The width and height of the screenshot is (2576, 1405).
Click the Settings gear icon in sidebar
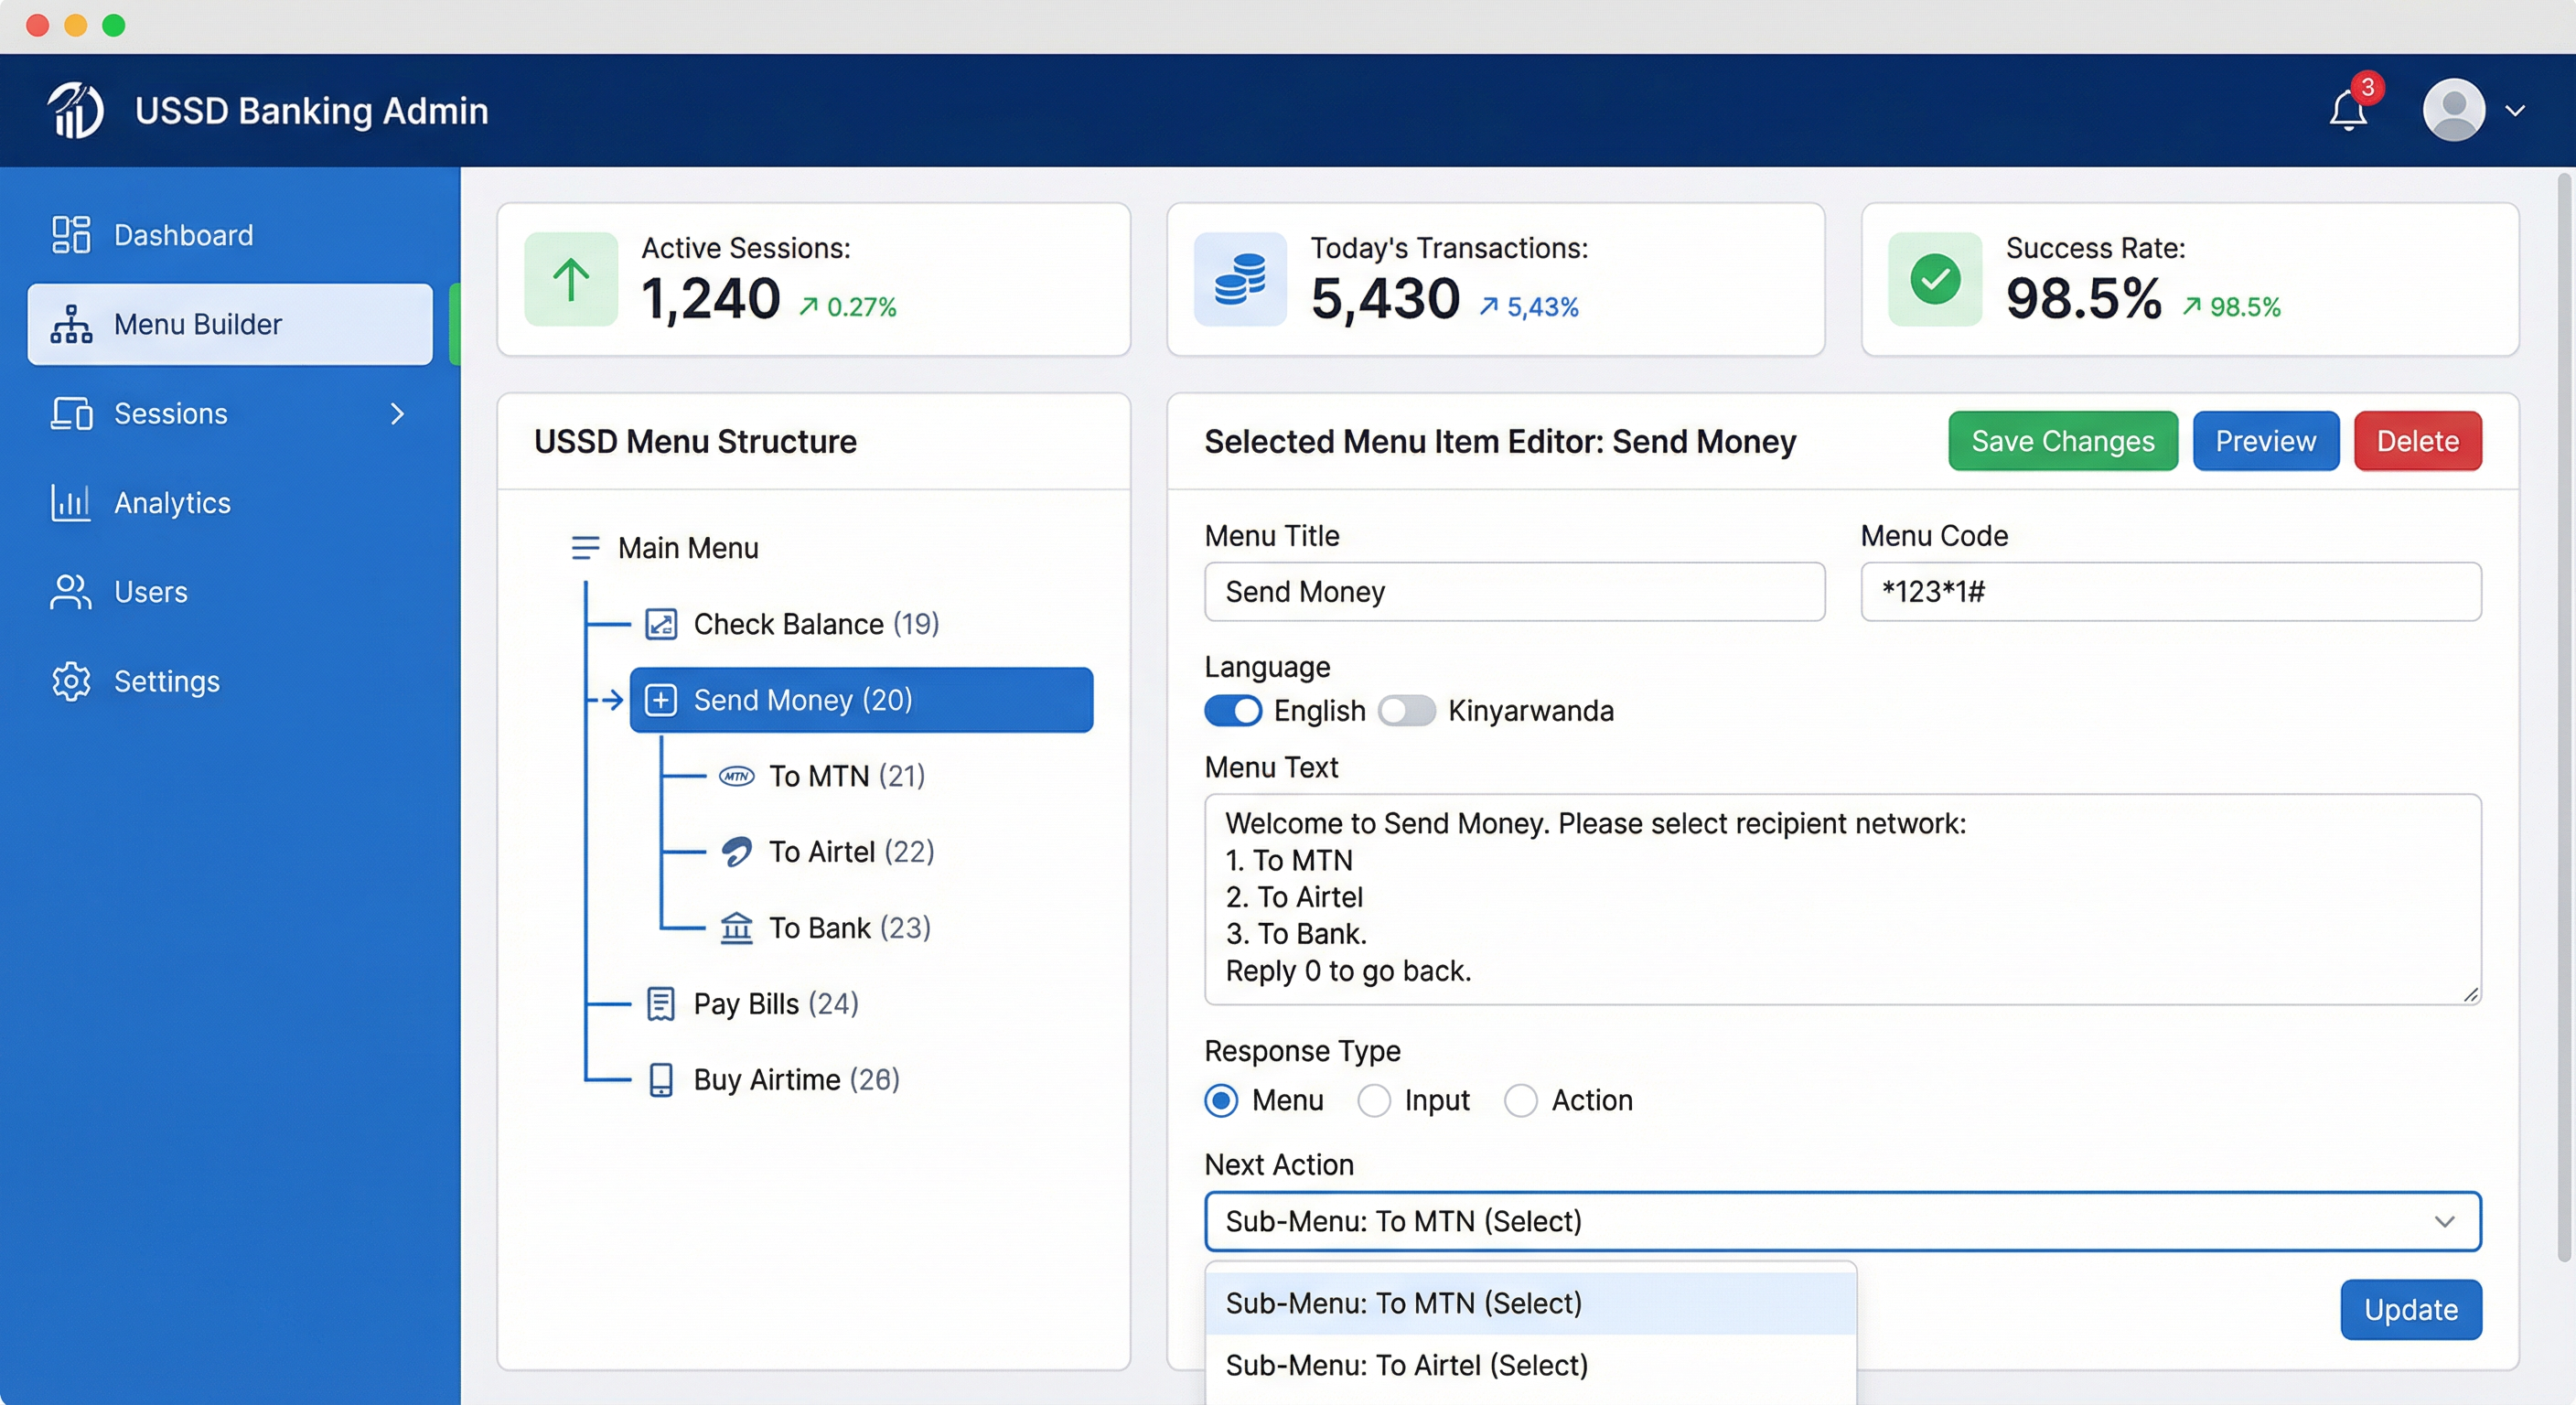[x=71, y=681]
